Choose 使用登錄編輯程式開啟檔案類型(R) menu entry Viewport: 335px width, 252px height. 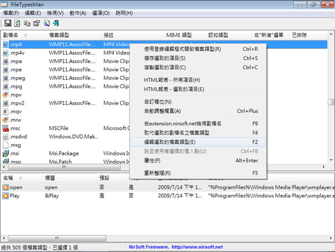198,49
